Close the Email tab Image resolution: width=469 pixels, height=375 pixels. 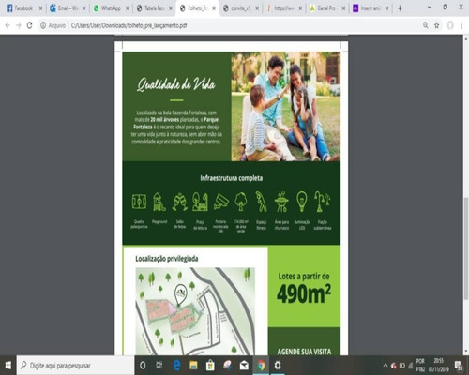(x=83, y=8)
